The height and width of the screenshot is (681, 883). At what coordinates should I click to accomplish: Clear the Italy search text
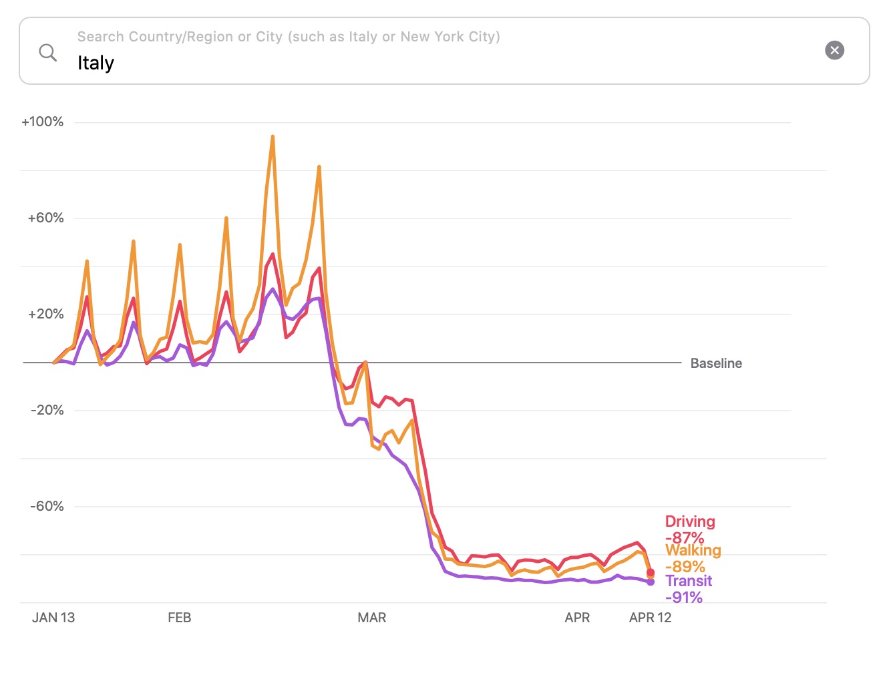pyautogui.click(x=834, y=50)
